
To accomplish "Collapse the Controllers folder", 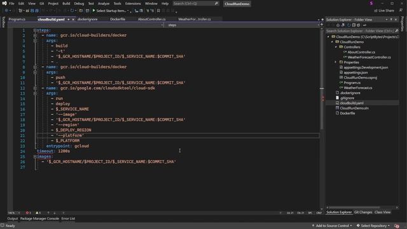I will 336,47.
